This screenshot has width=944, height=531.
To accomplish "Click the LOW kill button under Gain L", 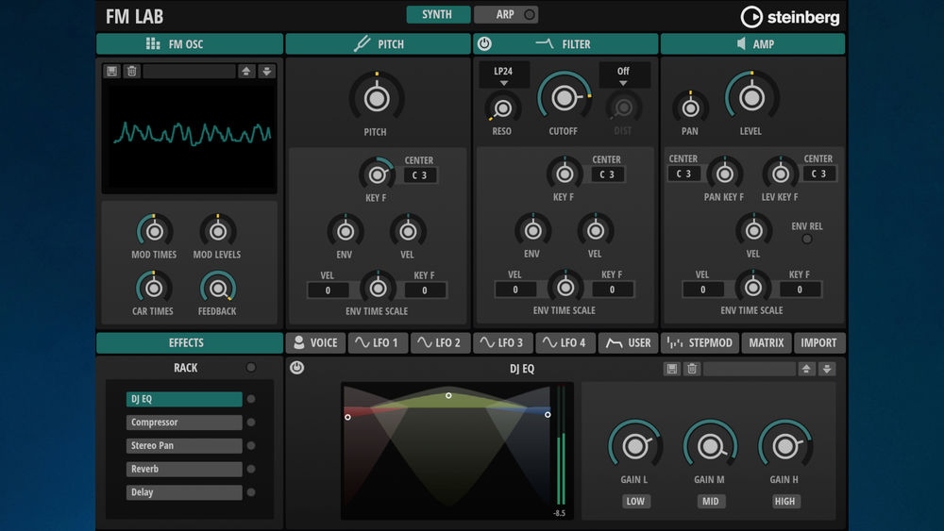I will (635, 501).
